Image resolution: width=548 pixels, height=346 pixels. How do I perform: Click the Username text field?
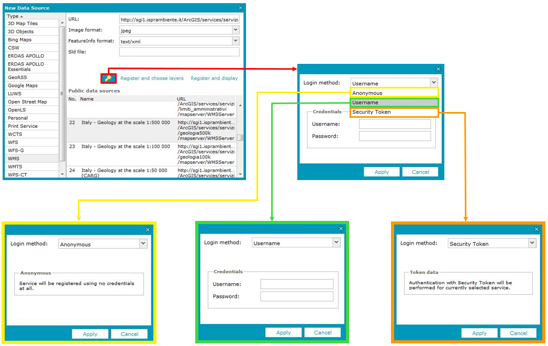[395, 124]
